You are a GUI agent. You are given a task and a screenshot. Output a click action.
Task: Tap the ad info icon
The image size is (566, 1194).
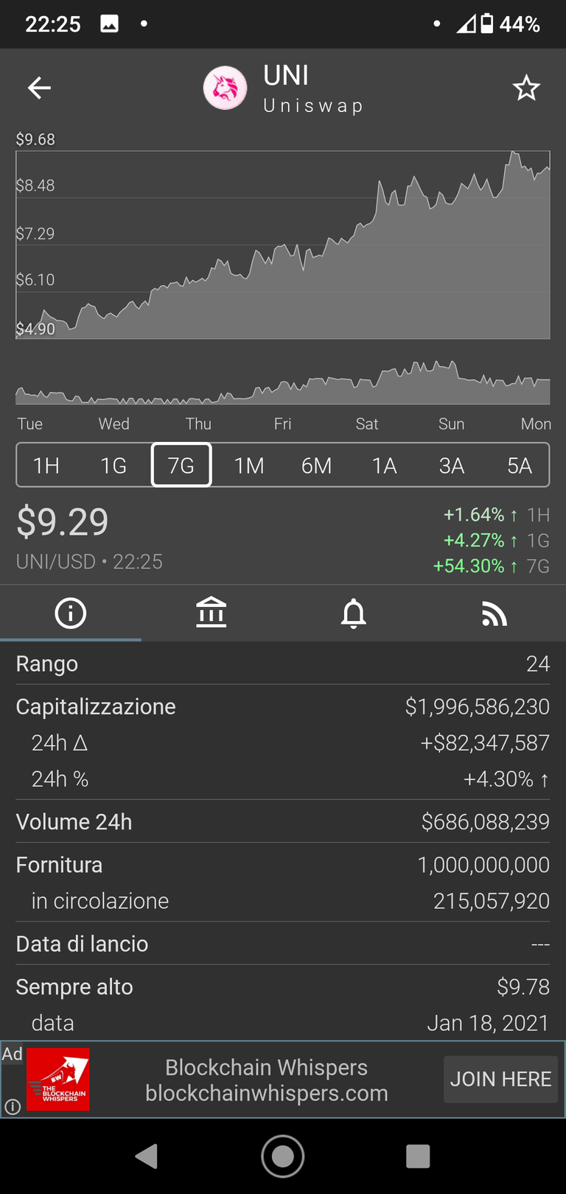click(13, 1106)
